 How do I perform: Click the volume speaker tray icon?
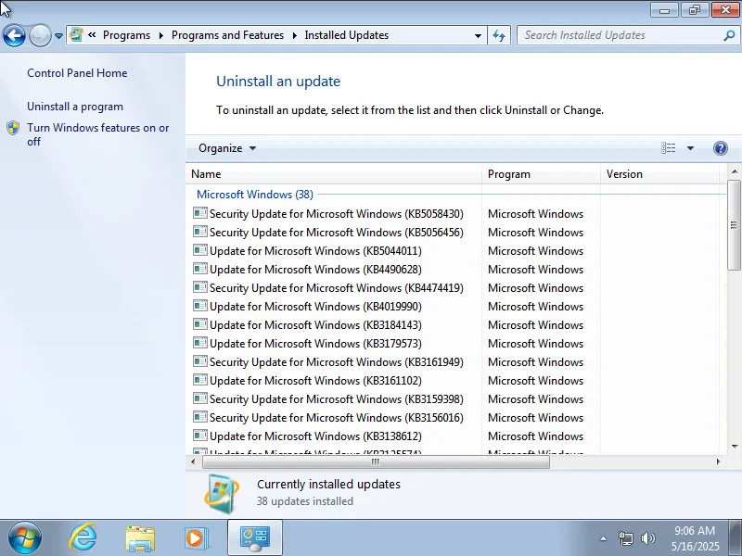(647, 538)
